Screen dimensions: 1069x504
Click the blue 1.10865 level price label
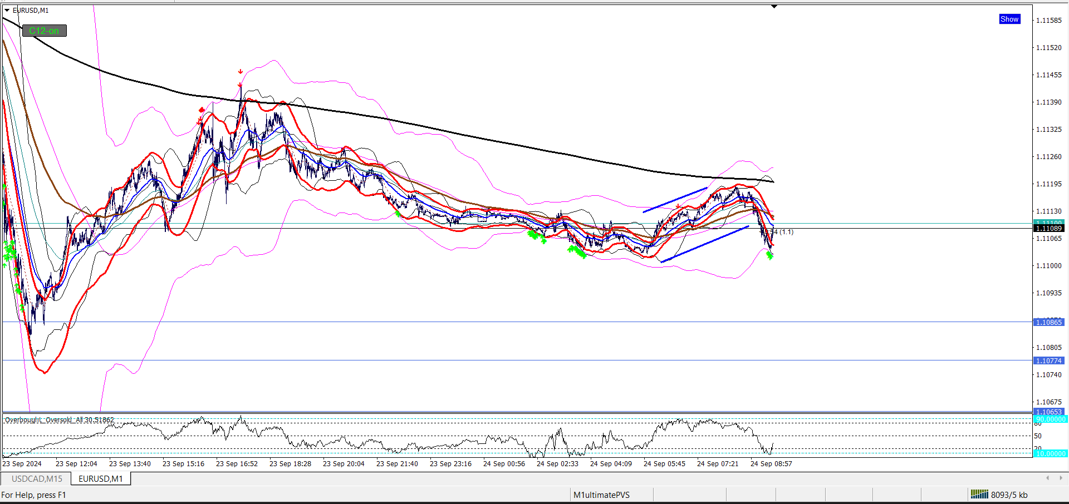pyautogui.click(x=1049, y=322)
